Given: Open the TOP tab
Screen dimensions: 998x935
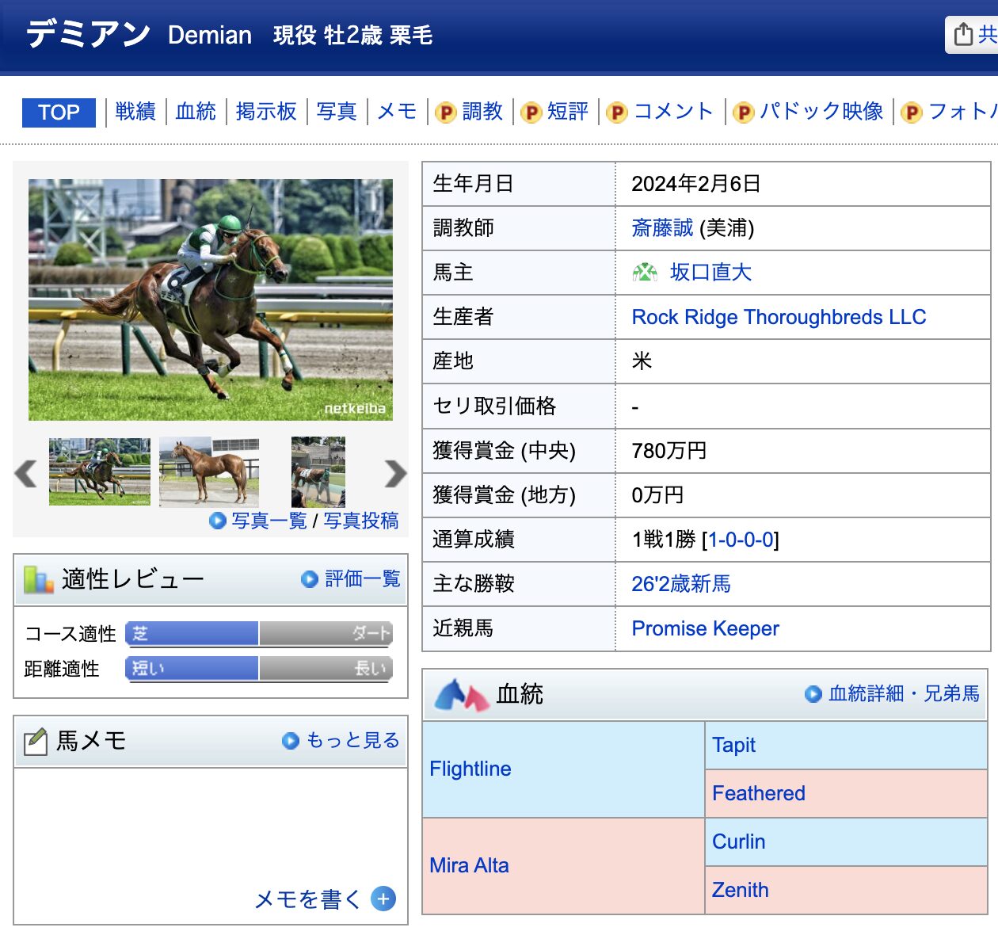Looking at the screenshot, I should coord(59,112).
